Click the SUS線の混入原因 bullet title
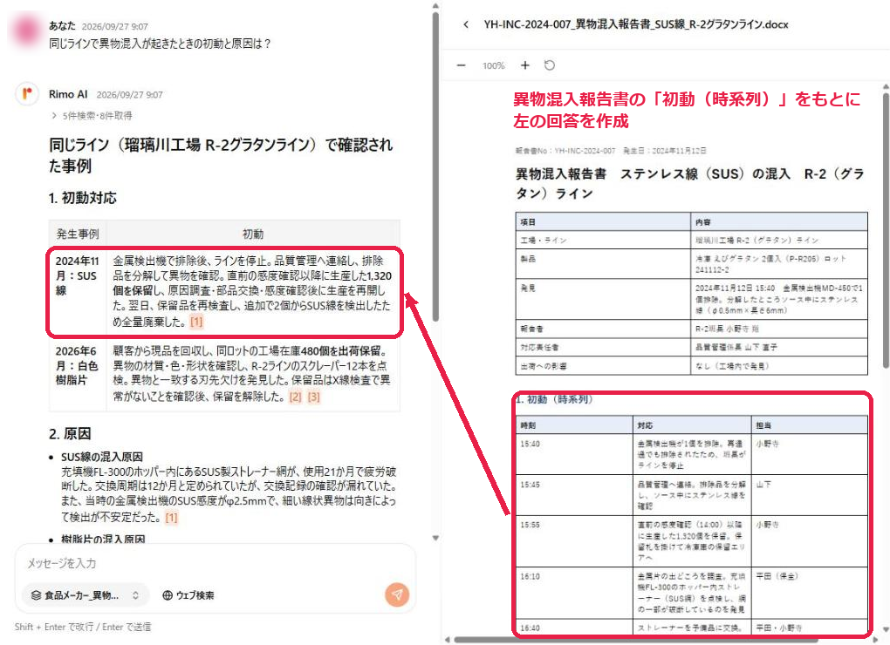Image resolution: width=890 pixels, height=645 pixels. point(102,457)
